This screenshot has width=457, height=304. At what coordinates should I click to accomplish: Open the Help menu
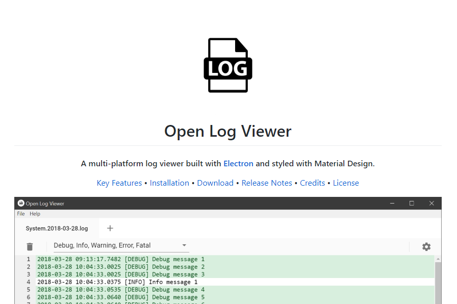click(x=35, y=214)
